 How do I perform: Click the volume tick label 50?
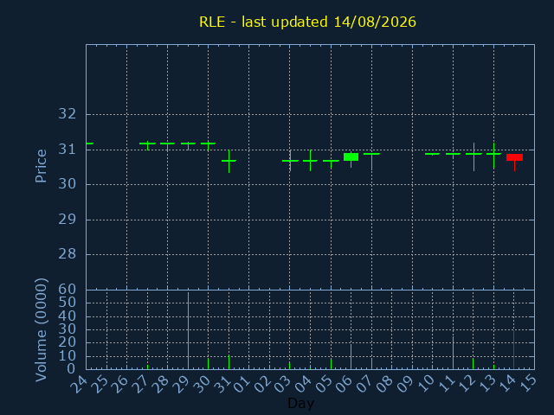pyautogui.click(x=68, y=302)
